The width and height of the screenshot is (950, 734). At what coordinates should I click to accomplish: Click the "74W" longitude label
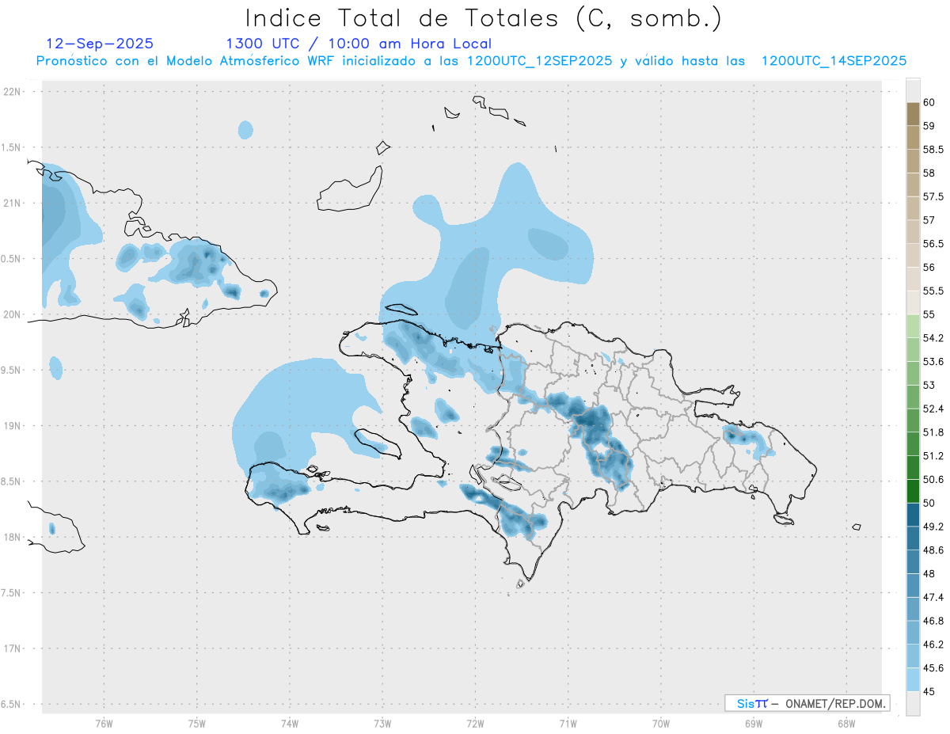pyautogui.click(x=289, y=724)
